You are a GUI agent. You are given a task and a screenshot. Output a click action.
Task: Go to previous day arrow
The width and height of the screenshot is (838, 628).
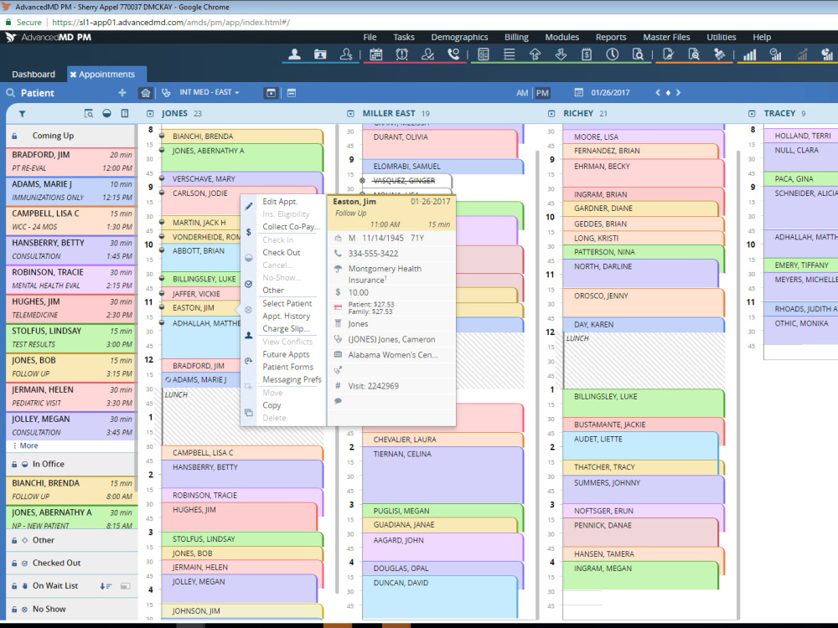658,92
